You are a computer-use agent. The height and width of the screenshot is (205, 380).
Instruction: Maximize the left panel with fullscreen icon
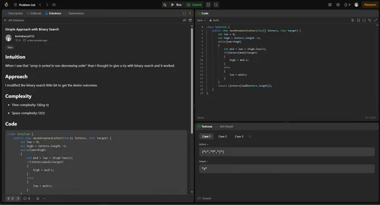tap(184, 13)
